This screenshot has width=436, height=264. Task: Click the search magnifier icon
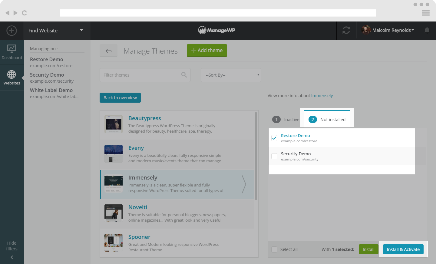(x=184, y=75)
